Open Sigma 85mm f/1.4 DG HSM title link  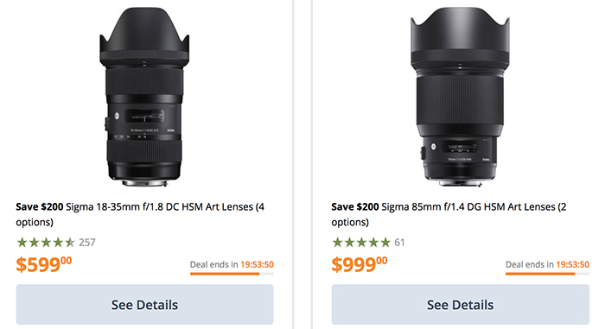coord(449,214)
